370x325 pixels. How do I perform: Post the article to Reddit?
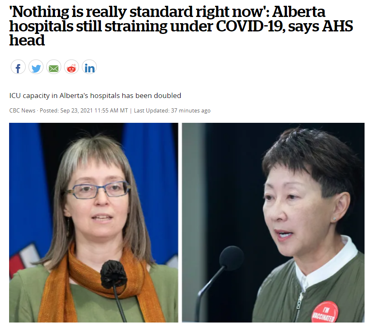click(x=72, y=67)
